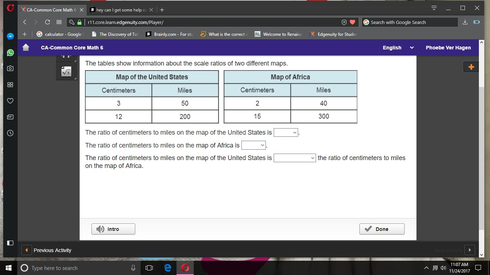Close the Brainly help tab
The width and height of the screenshot is (490, 275).
(x=151, y=10)
